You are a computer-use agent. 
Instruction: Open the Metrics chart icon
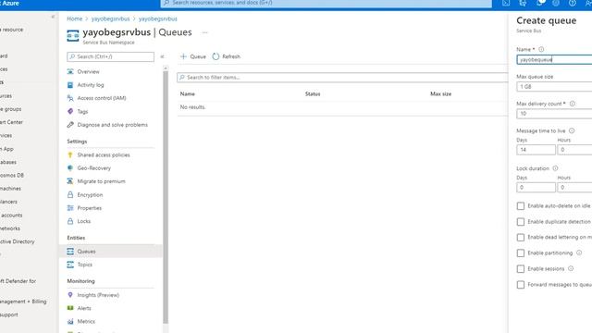(70, 321)
